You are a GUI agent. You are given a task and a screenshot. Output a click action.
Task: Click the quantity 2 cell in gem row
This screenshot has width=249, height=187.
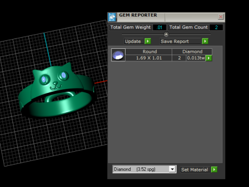coord(179,58)
